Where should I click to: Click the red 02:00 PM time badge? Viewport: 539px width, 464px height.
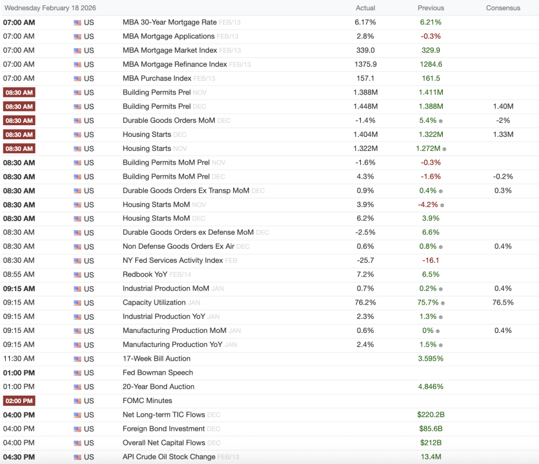tap(19, 401)
